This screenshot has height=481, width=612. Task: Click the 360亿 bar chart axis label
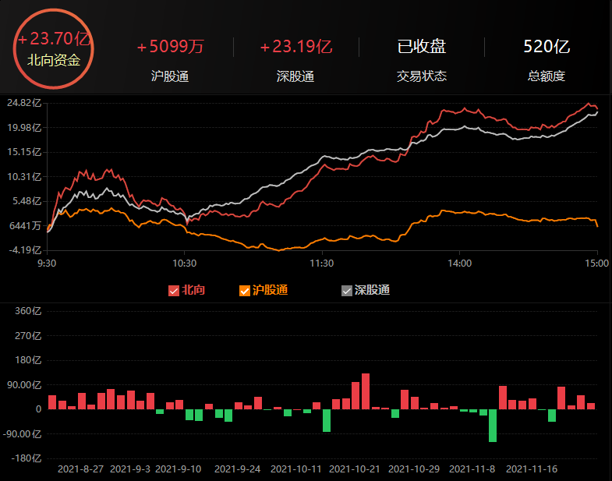pos(28,311)
